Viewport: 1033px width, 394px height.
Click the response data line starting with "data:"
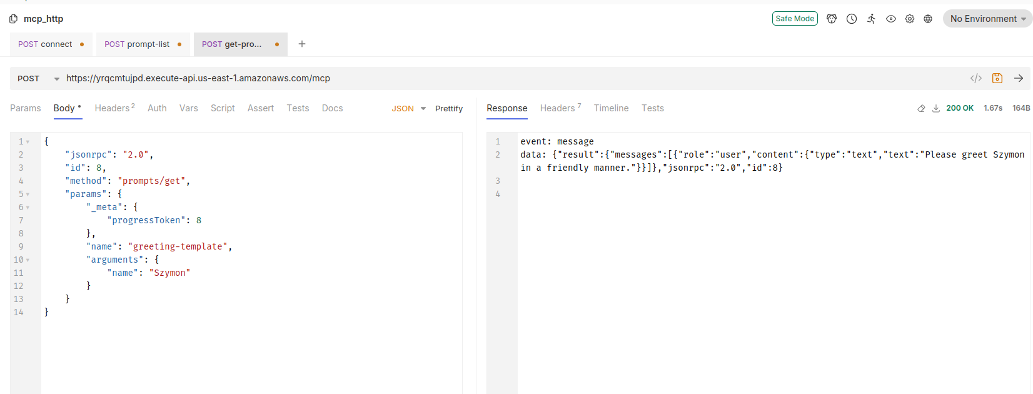[772, 161]
